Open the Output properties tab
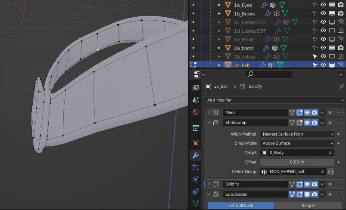Screen dimensions: 346x210 [196, 128]
